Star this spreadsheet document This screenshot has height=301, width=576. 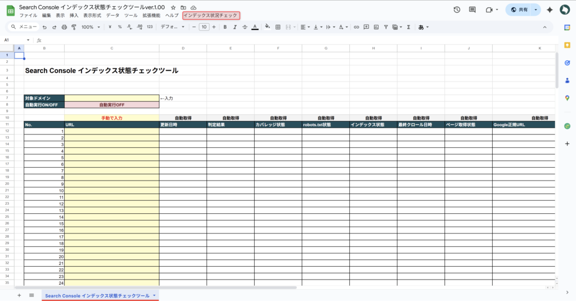pyautogui.click(x=173, y=7)
